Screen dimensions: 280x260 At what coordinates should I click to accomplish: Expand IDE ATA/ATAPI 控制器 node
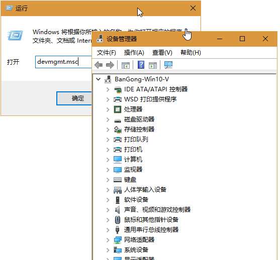click(x=108, y=89)
